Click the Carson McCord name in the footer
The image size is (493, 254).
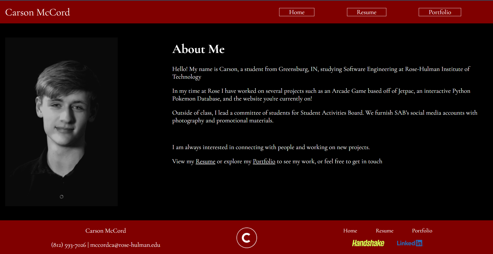106,231
